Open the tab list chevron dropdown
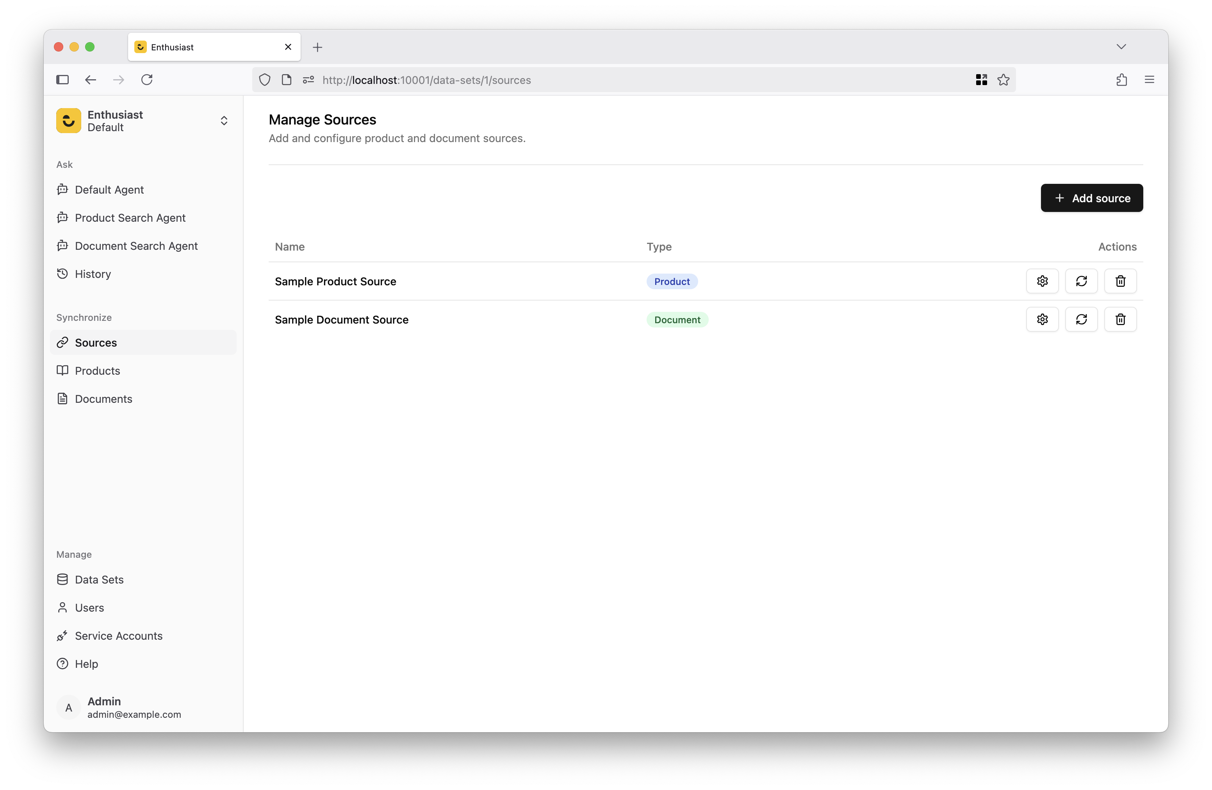 [x=1121, y=47]
